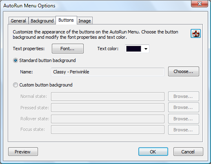Image resolution: width=211 pixels, height=164 pixels.
Task: Click Browse... beside Pressed state
Action: (184, 107)
